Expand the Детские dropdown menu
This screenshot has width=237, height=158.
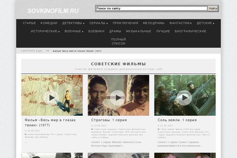point(205,23)
